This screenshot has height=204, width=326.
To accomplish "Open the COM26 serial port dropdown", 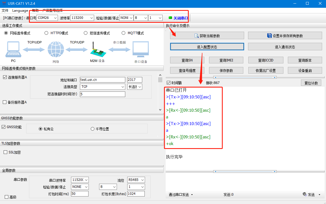I will [47, 18].
